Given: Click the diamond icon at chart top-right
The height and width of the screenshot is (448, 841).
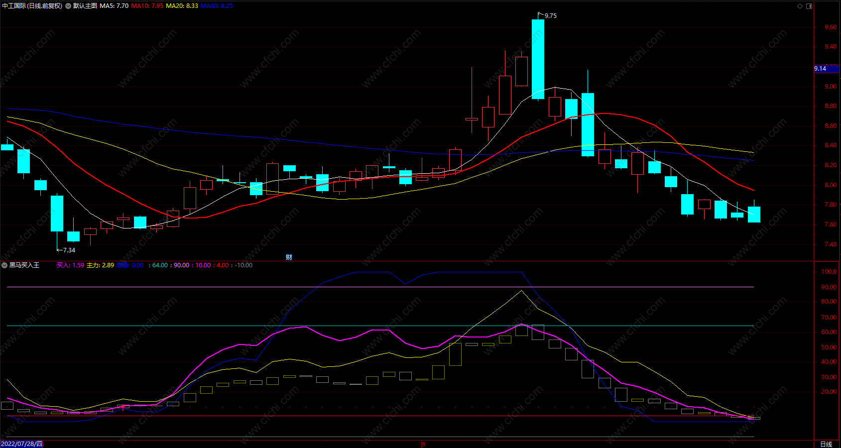Looking at the screenshot, I should (800, 6).
